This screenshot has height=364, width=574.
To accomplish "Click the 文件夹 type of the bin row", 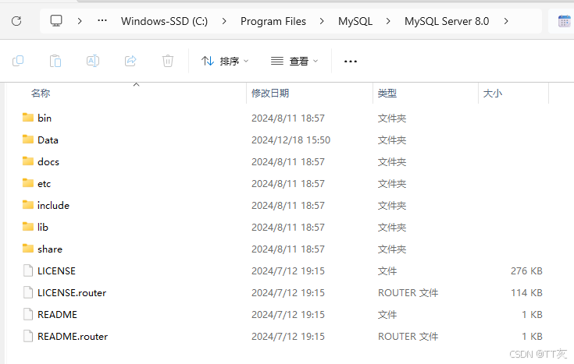I will 392,118.
